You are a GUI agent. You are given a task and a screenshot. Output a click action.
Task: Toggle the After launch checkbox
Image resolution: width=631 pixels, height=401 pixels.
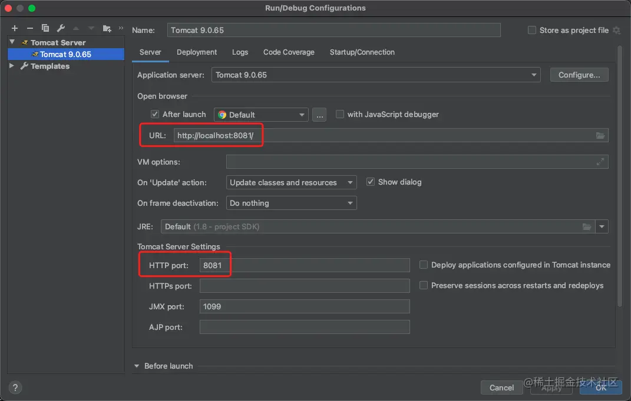154,114
